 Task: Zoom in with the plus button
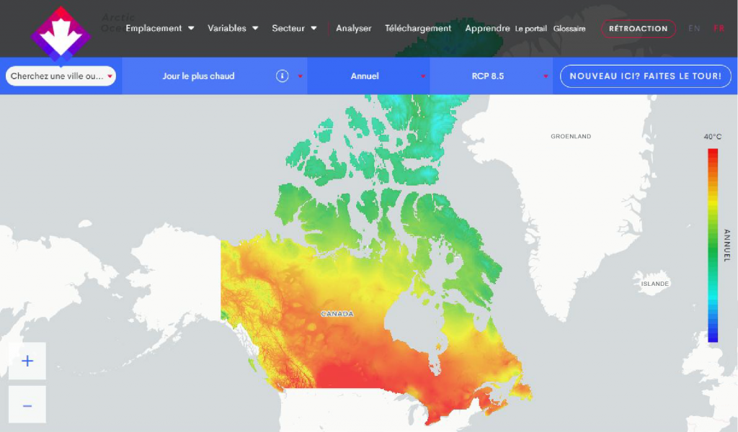(x=27, y=361)
